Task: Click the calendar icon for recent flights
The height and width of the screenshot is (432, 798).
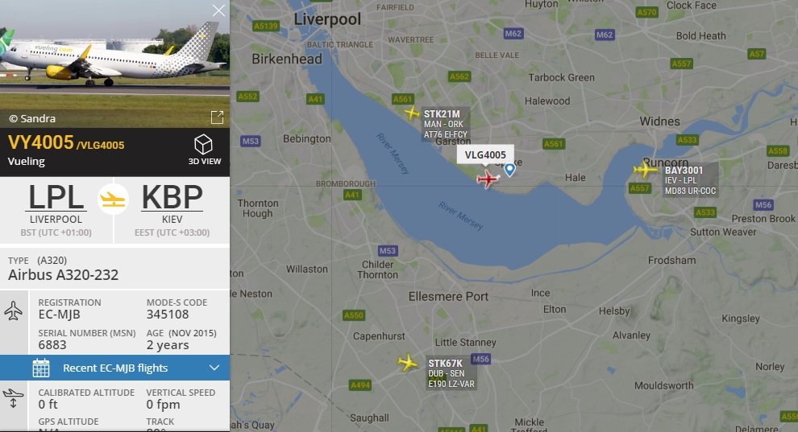Action: pyautogui.click(x=41, y=368)
